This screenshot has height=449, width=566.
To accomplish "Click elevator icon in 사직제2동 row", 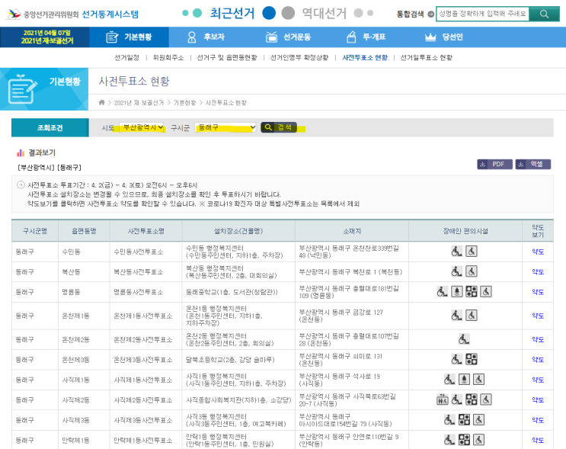I will click(x=442, y=399).
